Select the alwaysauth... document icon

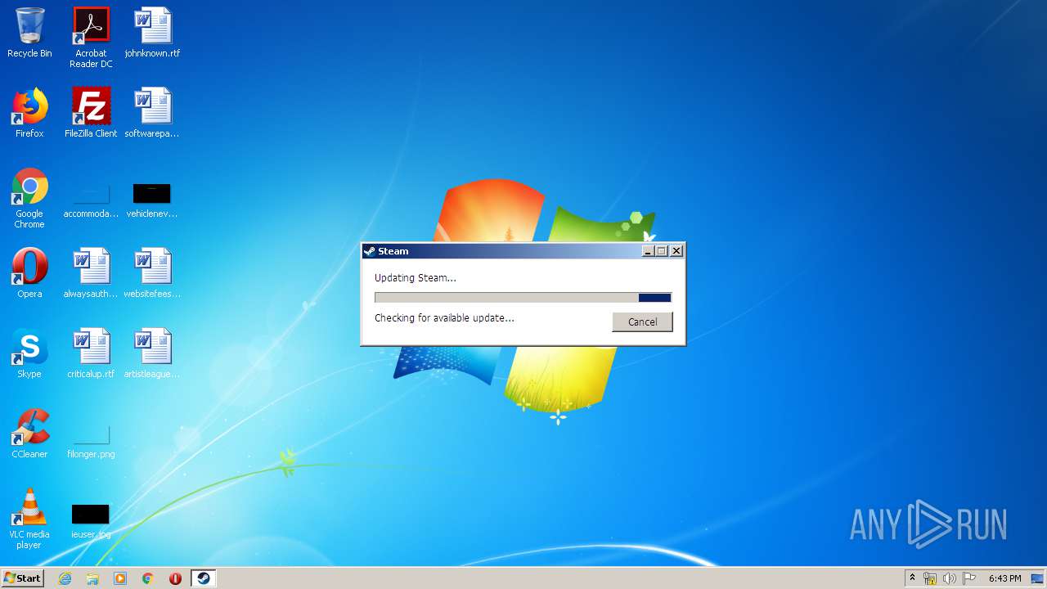click(91, 273)
